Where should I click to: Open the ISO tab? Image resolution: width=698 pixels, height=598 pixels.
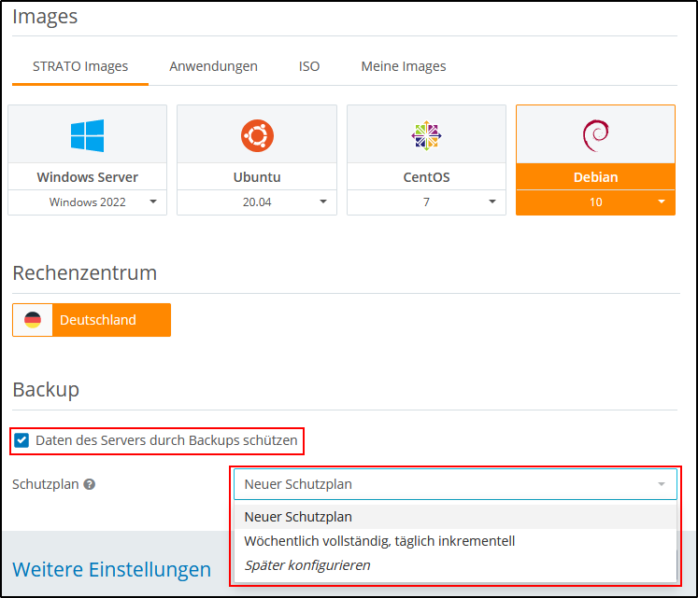pos(309,66)
